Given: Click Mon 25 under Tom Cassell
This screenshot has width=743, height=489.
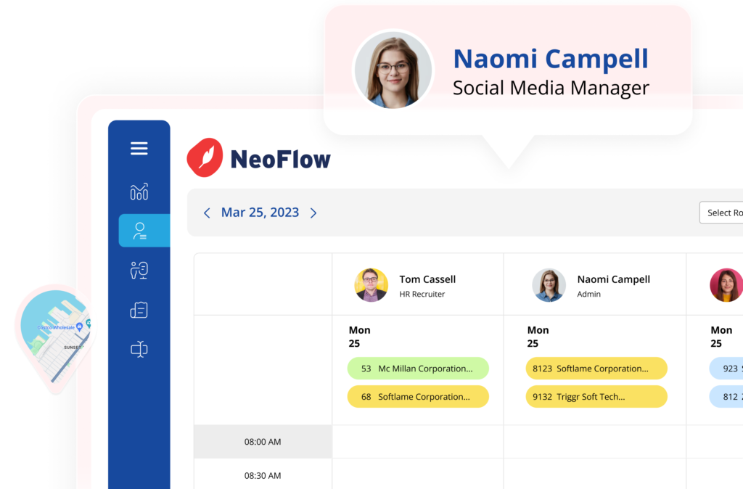Looking at the screenshot, I should 360,337.
